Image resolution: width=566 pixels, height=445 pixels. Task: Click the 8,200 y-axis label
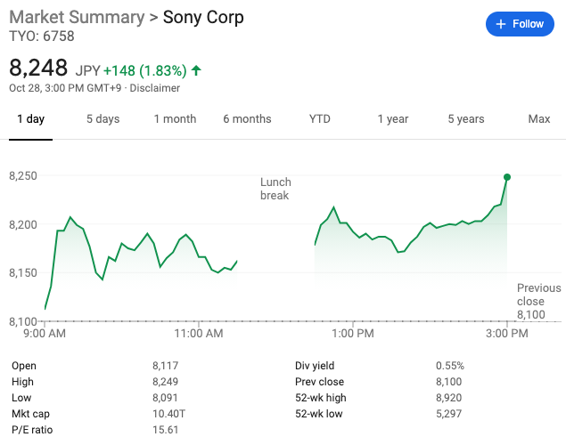23,224
